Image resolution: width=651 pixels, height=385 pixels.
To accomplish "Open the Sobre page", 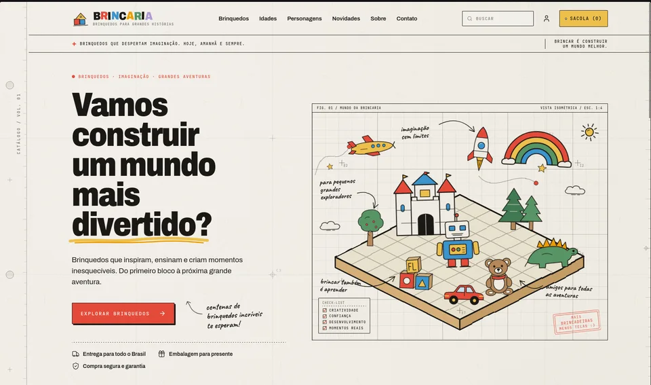I will click(x=378, y=19).
